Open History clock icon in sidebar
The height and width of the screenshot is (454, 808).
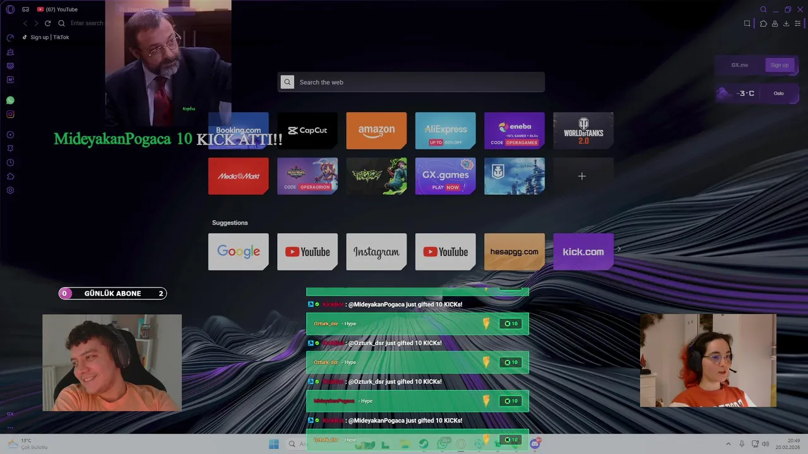[10, 163]
